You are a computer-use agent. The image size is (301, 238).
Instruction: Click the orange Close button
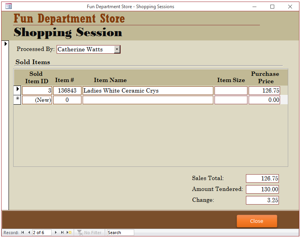[257, 221]
